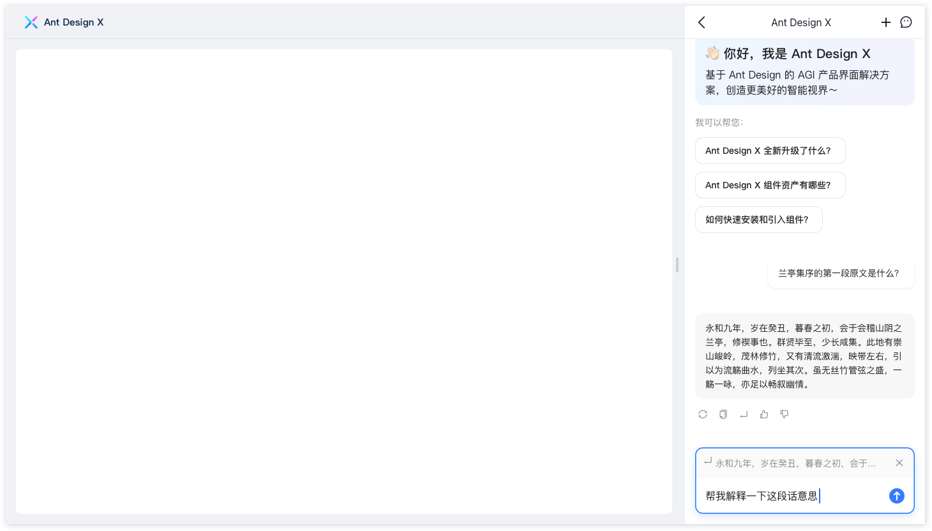This screenshot has width=932, height=531.
Task: Quote the assistant's reply using the arrow icon
Action: (x=744, y=414)
